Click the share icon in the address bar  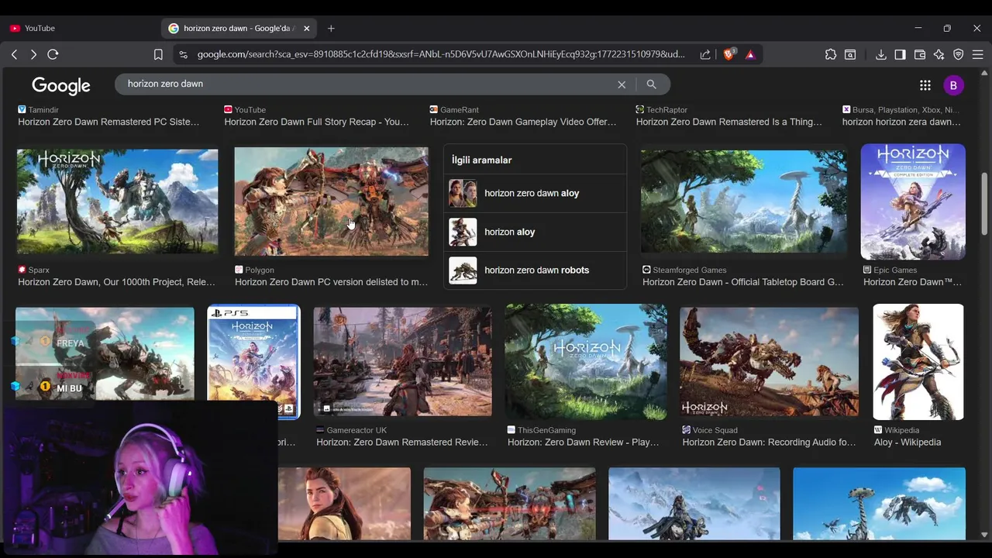[x=705, y=54]
